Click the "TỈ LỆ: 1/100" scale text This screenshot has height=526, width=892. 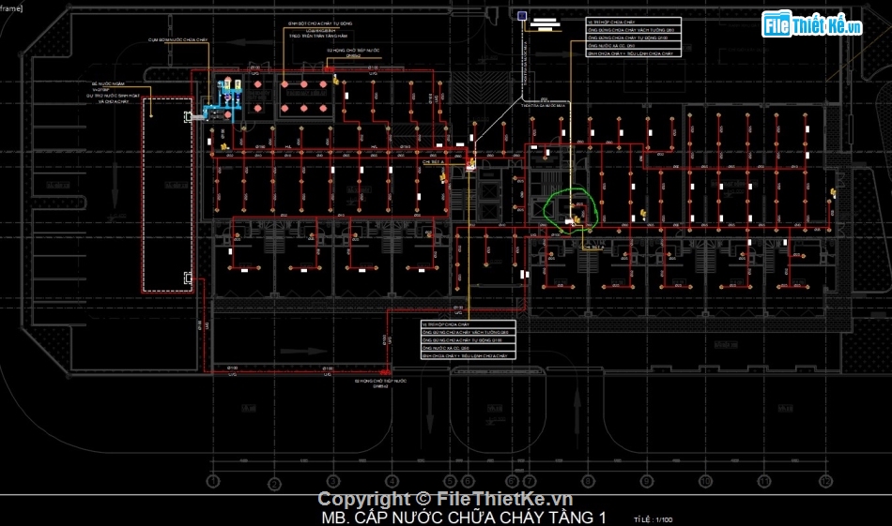(654, 518)
